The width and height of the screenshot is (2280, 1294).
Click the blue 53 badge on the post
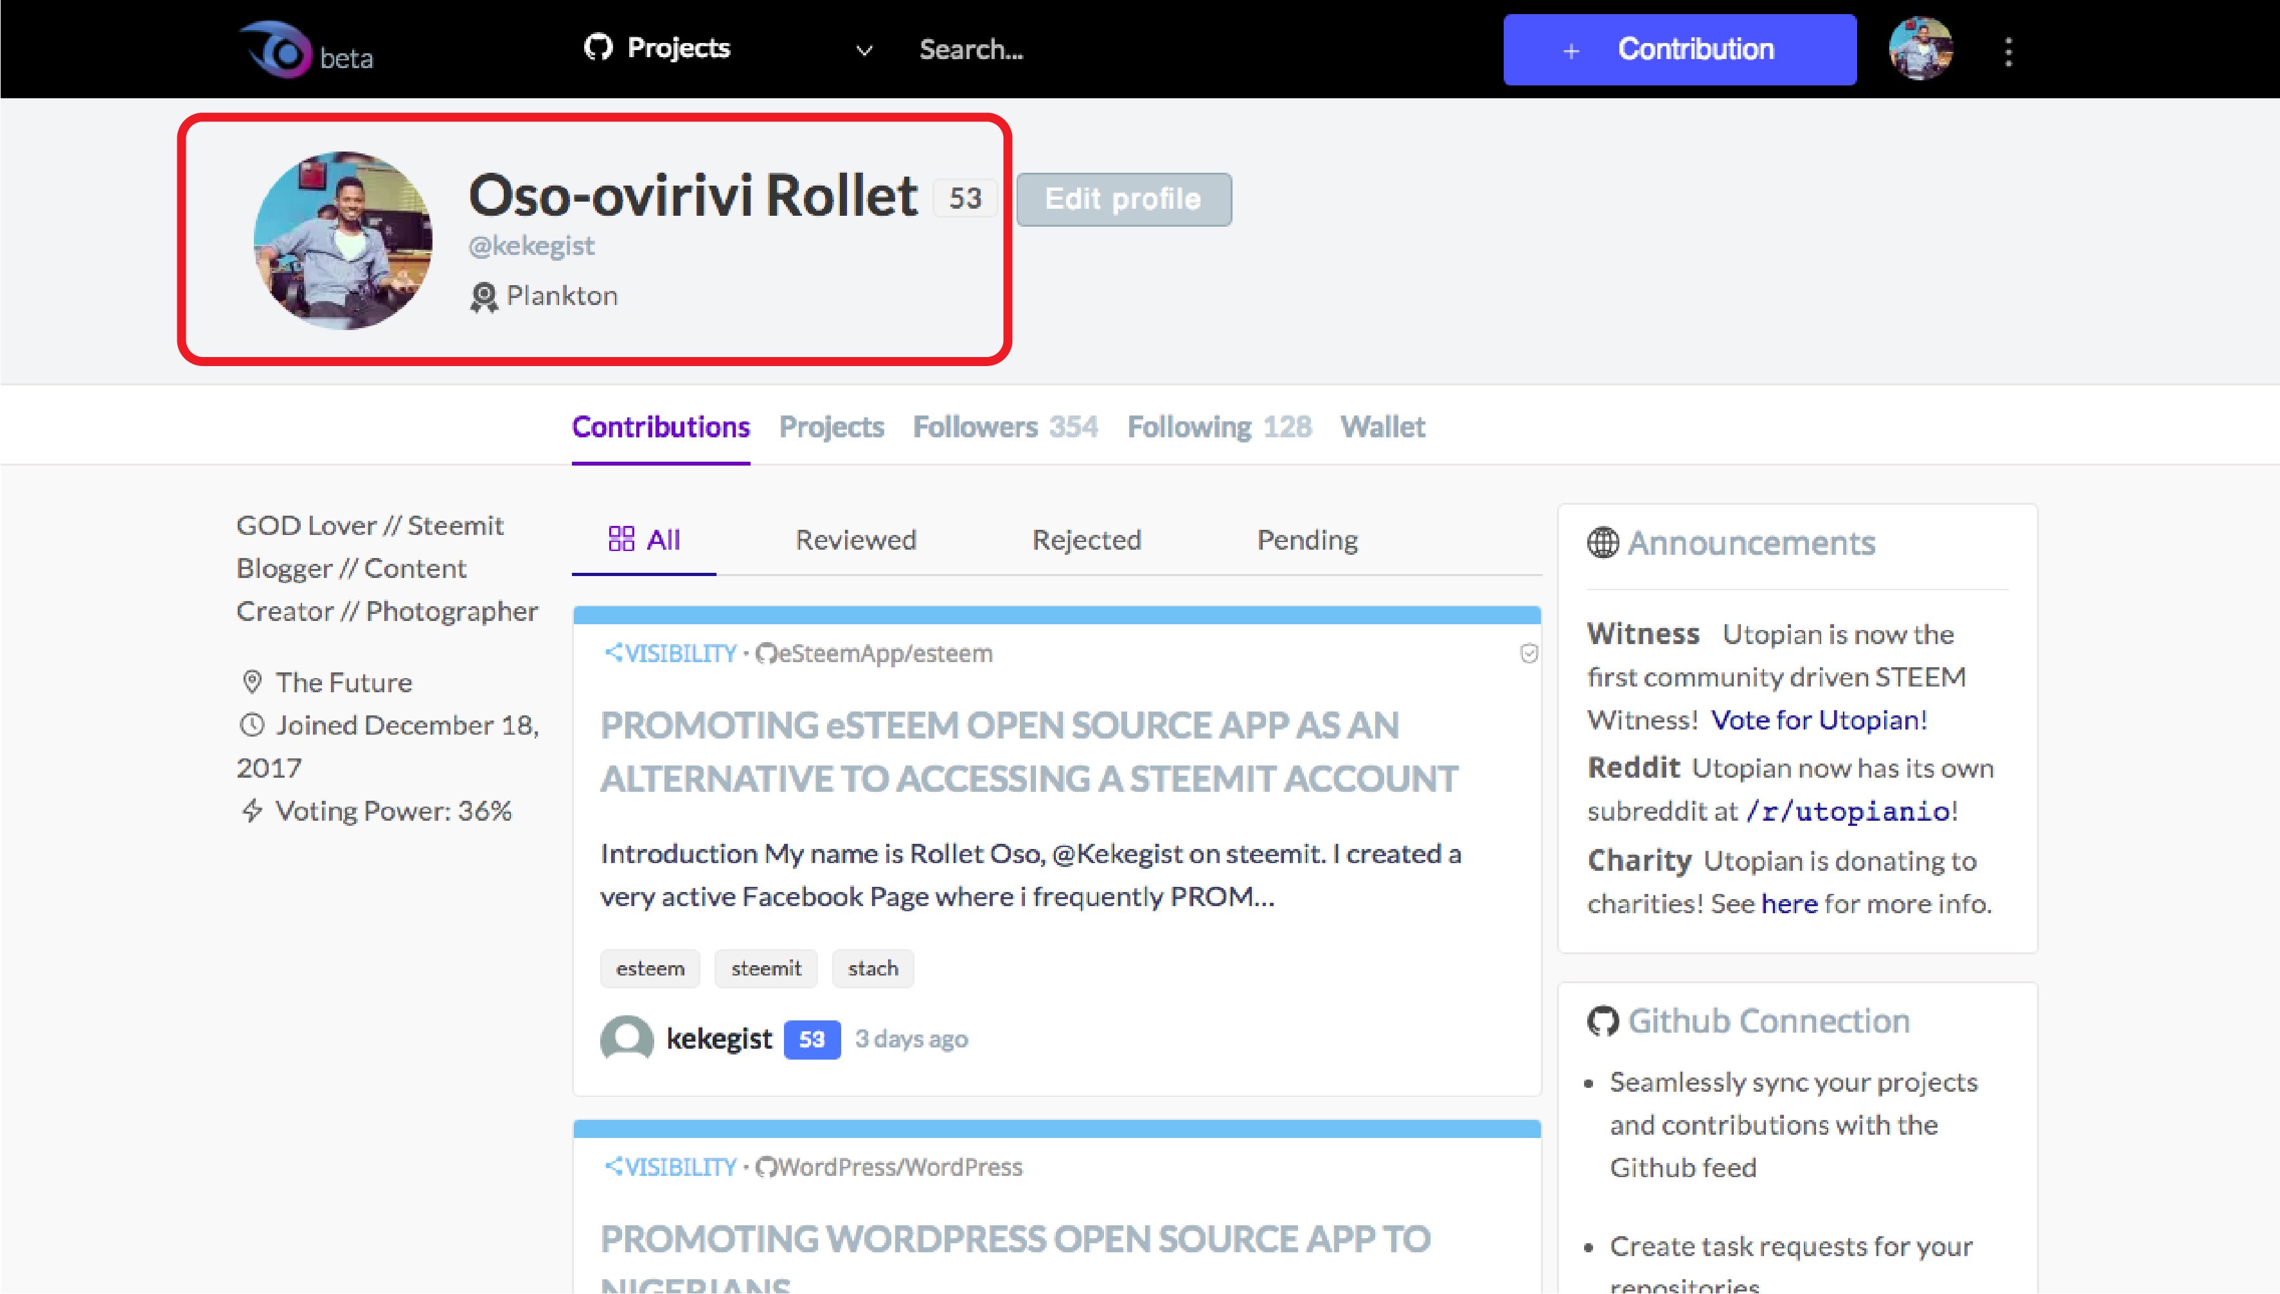click(x=812, y=1039)
